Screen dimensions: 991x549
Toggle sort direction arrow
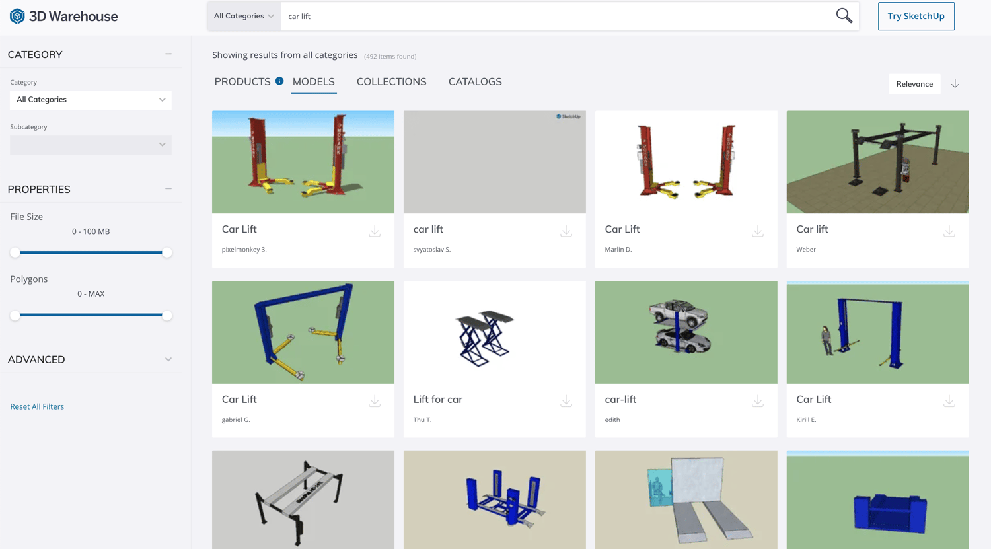tap(955, 84)
